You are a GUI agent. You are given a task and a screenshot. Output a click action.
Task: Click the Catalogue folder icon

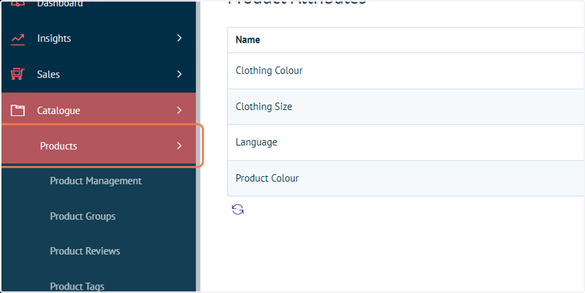(18, 111)
